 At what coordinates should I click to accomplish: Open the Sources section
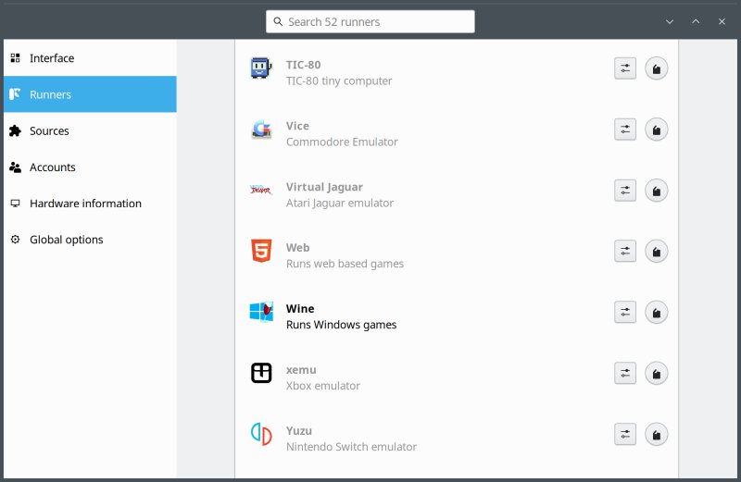(49, 131)
